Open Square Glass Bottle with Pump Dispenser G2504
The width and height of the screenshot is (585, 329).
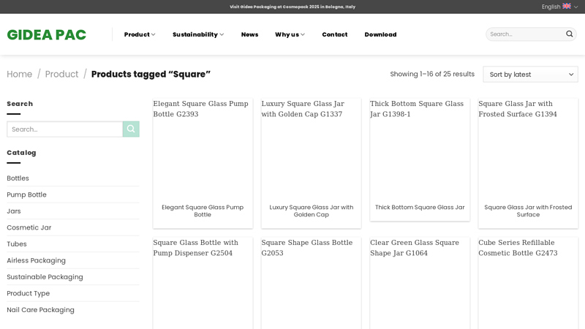point(203,284)
